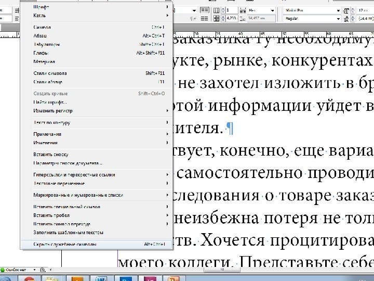Viewport: 374px width, 281px height.
Task: Open Microsoft Word from the taskbar
Action: point(101,278)
